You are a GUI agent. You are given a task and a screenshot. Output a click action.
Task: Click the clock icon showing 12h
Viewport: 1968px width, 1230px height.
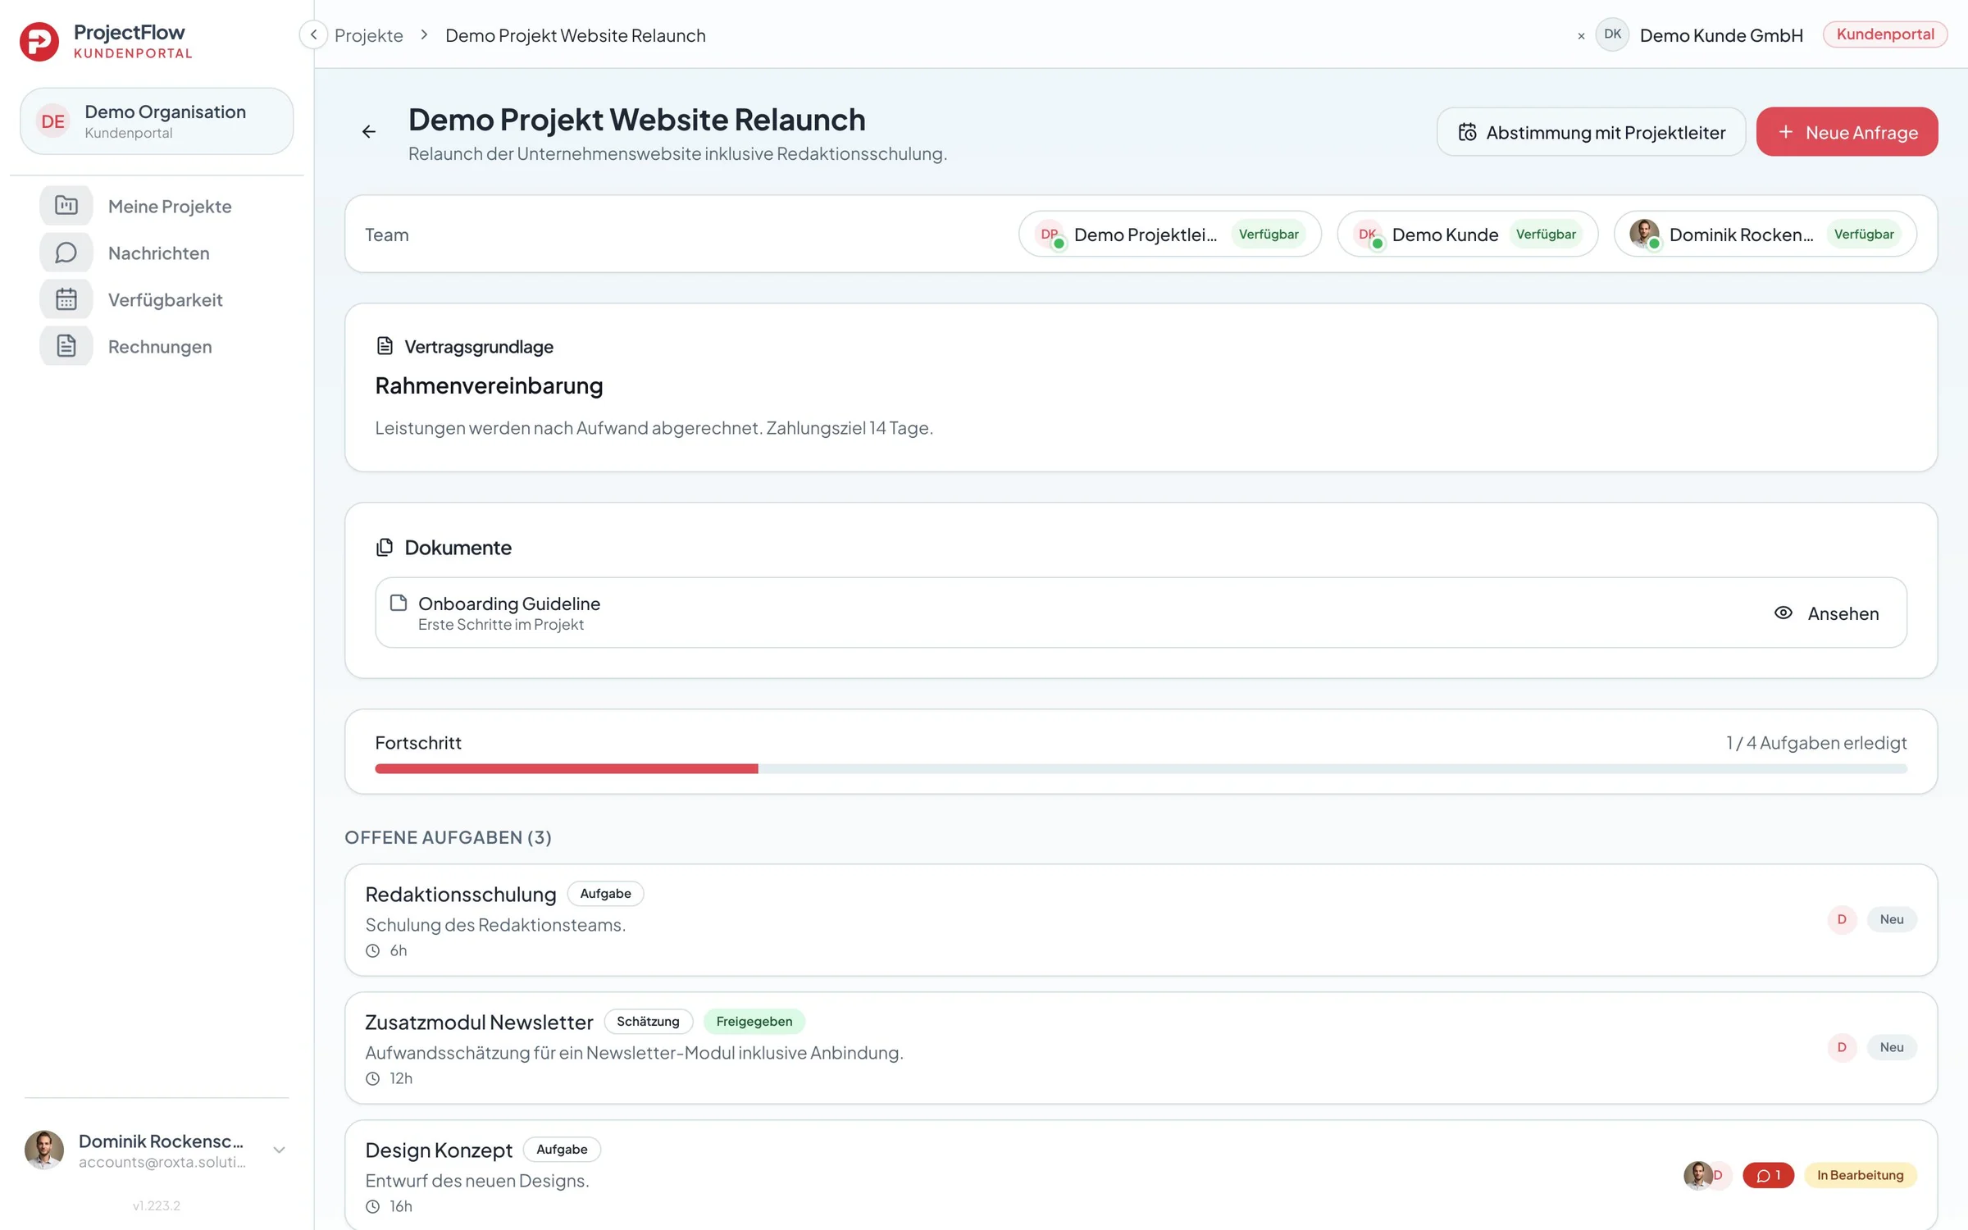coord(373,1079)
